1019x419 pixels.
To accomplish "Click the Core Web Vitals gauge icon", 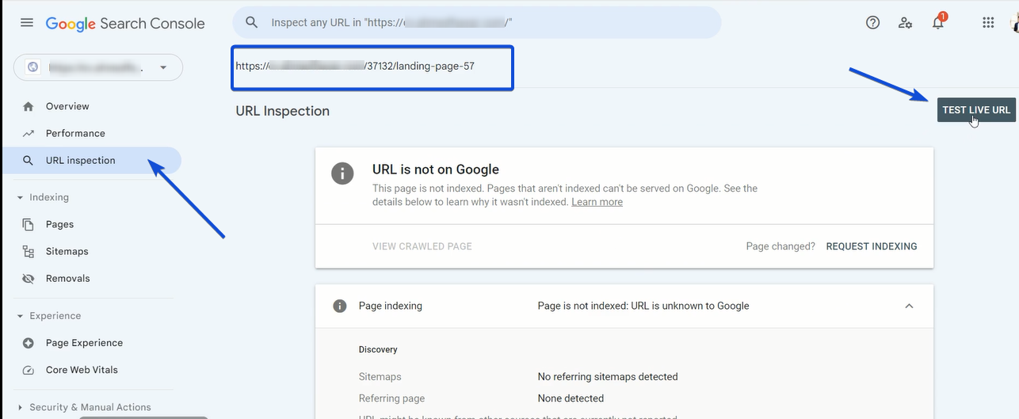I will 29,370.
